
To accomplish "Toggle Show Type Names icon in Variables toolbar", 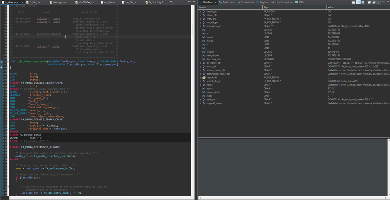I will tap(353, 2).
